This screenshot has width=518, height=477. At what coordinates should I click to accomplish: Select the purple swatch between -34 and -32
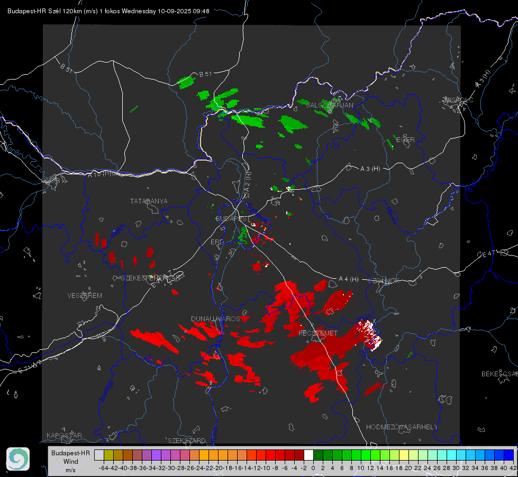click(x=156, y=455)
